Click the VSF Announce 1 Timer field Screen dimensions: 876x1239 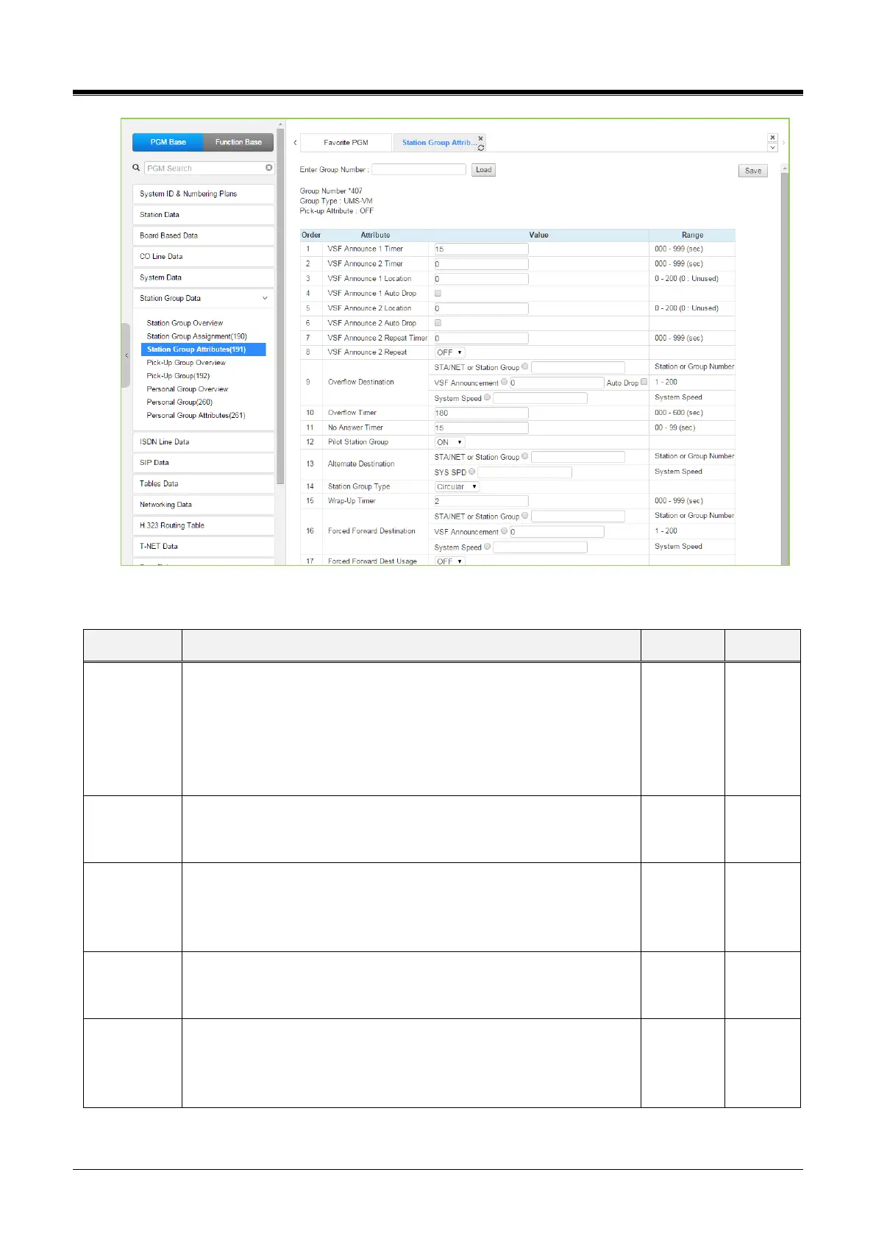pyautogui.click(x=481, y=249)
